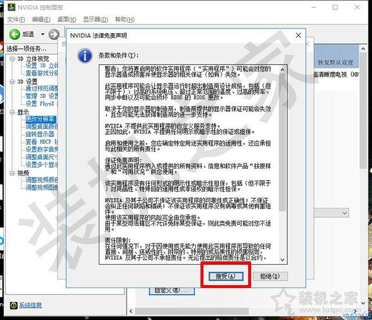Collapse the 显示 tree node
372x320 pixels.
pos(12,112)
